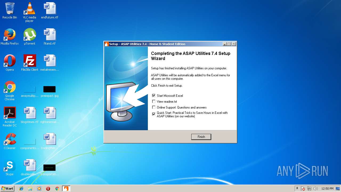Select µTorrent desktop shortcut

(x=29, y=37)
